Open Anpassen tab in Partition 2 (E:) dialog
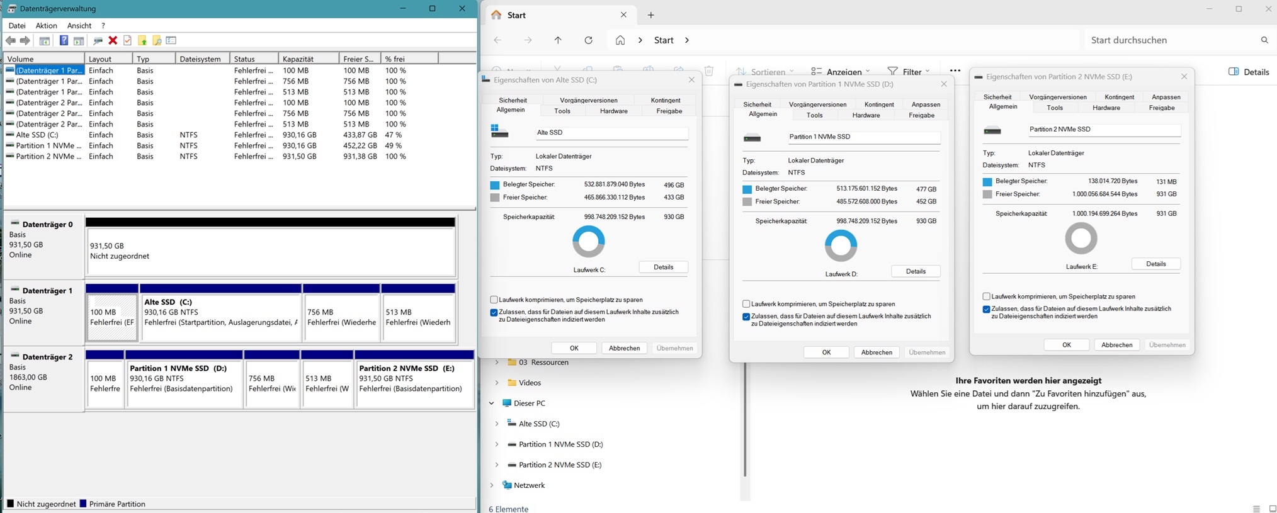Image resolution: width=1277 pixels, height=513 pixels. pyautogui.click(x=1166, y=97)
